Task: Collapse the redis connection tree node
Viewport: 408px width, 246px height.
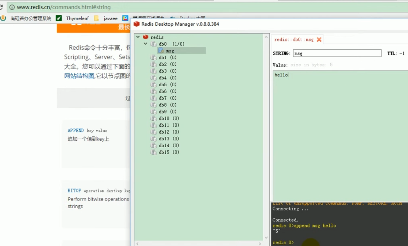Action: click(138, 37)
